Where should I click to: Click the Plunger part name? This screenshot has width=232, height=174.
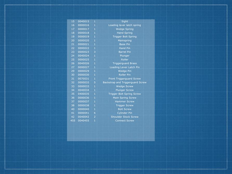[125, 56]
